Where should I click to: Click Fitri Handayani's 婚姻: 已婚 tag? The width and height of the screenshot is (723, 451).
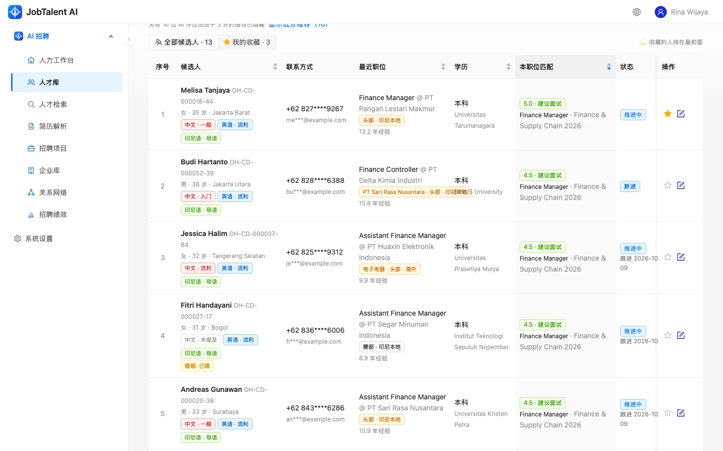pos(197,366)
